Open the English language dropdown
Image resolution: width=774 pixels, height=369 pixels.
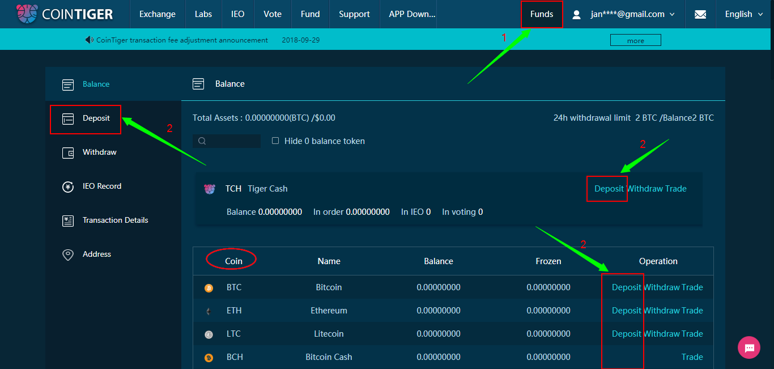pyautogui.click(x=745, y=14)
